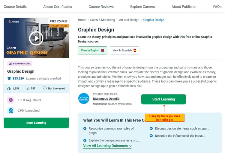Image resolution: width=225 pixels, height=154 pixels.
Task: Click Start Learning button beside publisher
Action: tap(163, 99)
